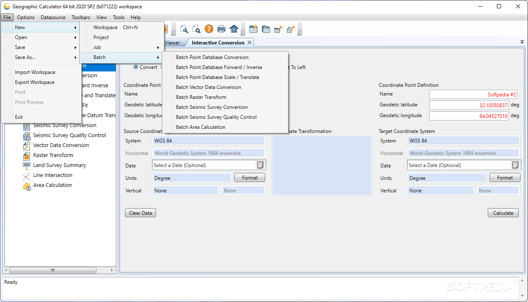Click the Name field showing Softpedia #2
This screenshot has height=302, width=528.
[473, 94]
